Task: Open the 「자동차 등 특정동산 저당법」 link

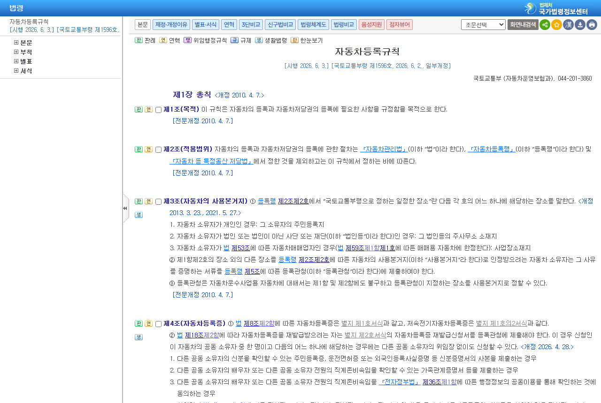Action: 212,161
